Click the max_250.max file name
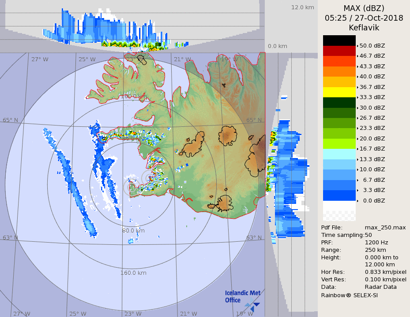 [385, 227]
